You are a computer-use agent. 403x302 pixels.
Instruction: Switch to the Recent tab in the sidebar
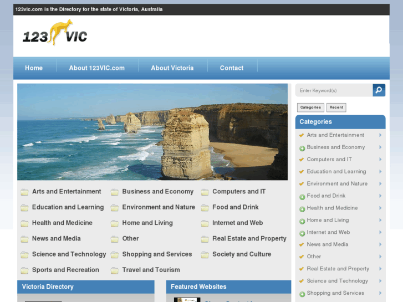(336, 108)
